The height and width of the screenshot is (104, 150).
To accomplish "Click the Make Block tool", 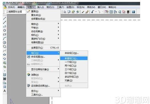I will 5,67.
